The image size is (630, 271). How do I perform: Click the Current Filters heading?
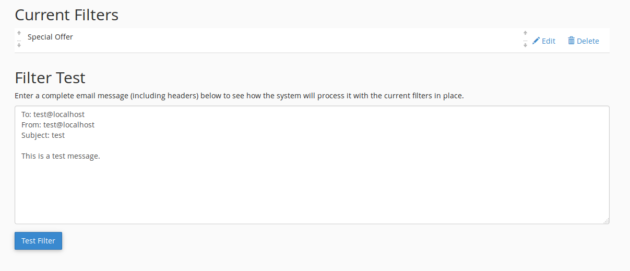click(66, 15)
